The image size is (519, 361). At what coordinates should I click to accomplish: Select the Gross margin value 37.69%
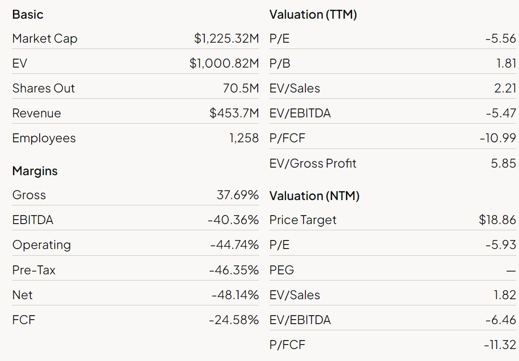point(238,195)
